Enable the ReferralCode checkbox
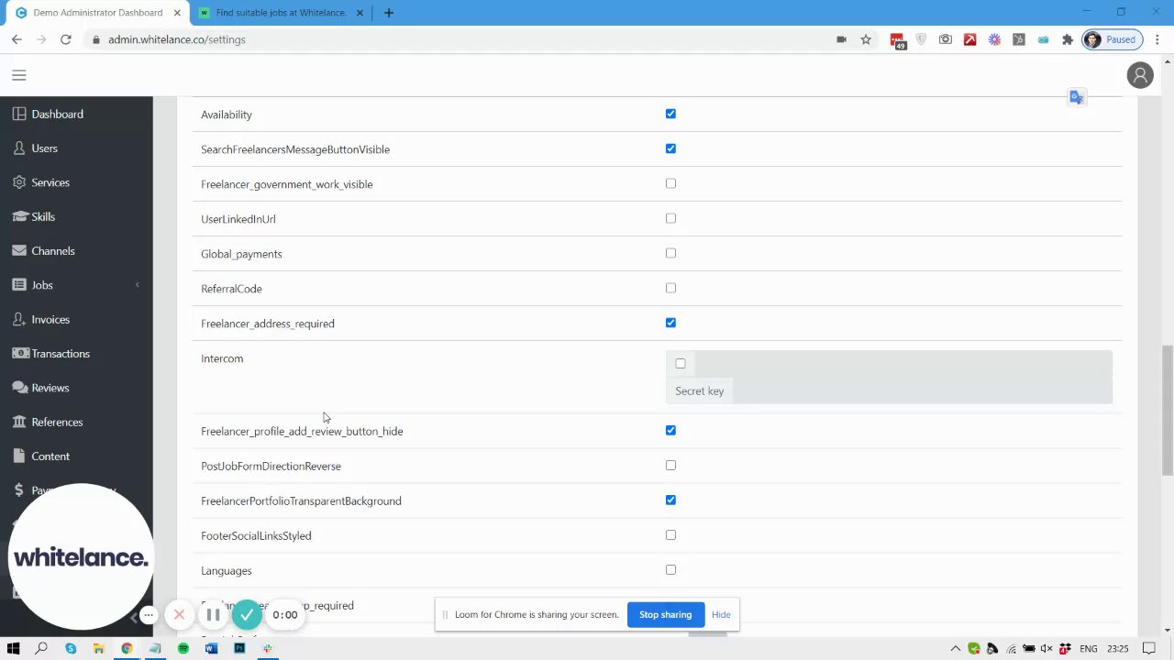1174x660 pixels. click(670, 288)
